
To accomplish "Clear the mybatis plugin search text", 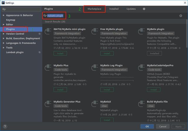I will coord(181,16).
